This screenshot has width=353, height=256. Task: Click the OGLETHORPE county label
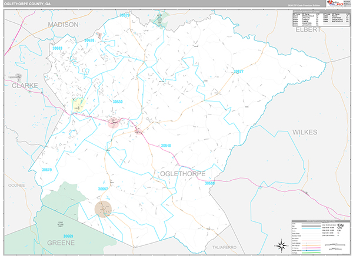click(x=182, y=174)
